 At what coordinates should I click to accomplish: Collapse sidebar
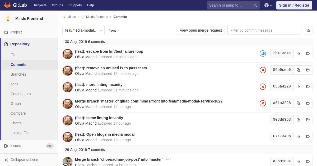pyautogui.click(x=21, y=160)
